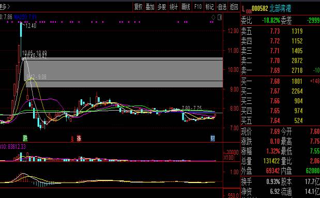
Task: Click the green 跌 event marker
Action: tap(25, 138)
